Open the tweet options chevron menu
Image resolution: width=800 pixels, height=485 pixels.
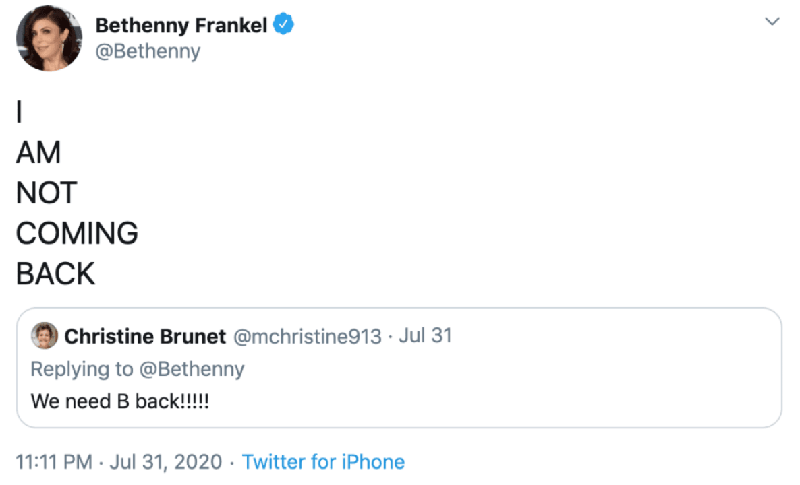point(772,22)
